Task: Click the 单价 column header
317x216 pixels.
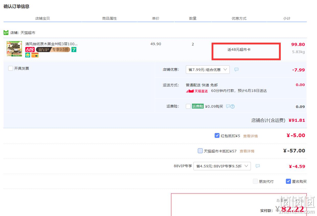Action: click(x=156, y=18)
